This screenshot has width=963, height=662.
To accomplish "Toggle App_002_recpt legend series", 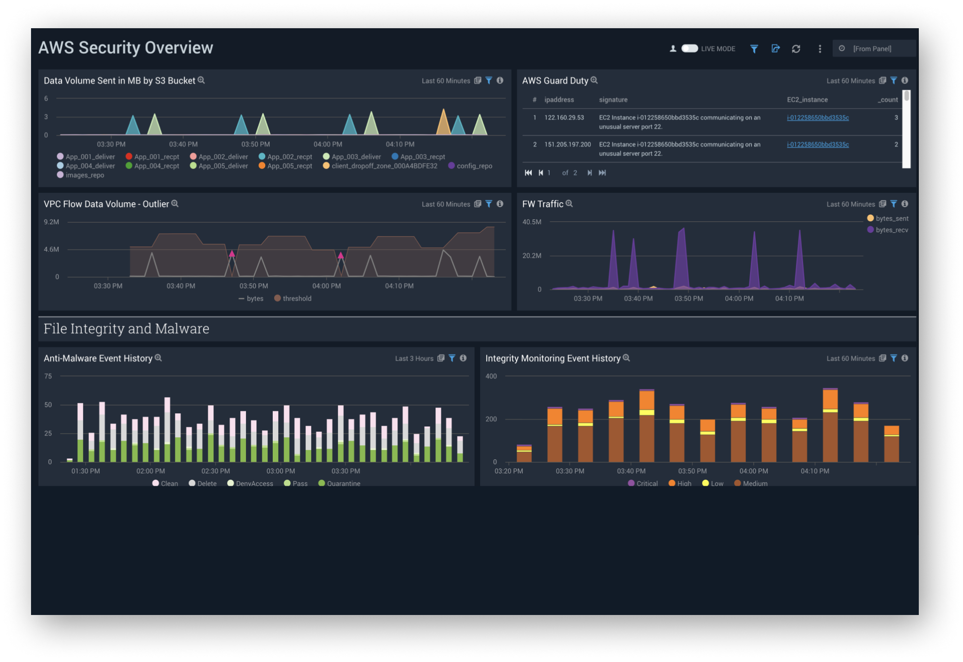I will (285, 157).
